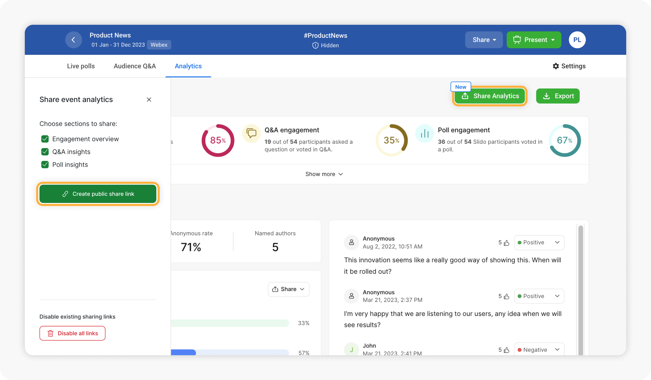Click thumbs-up on John's question
Viewport: 651px width, 380px height.
[x=506, y=350]
